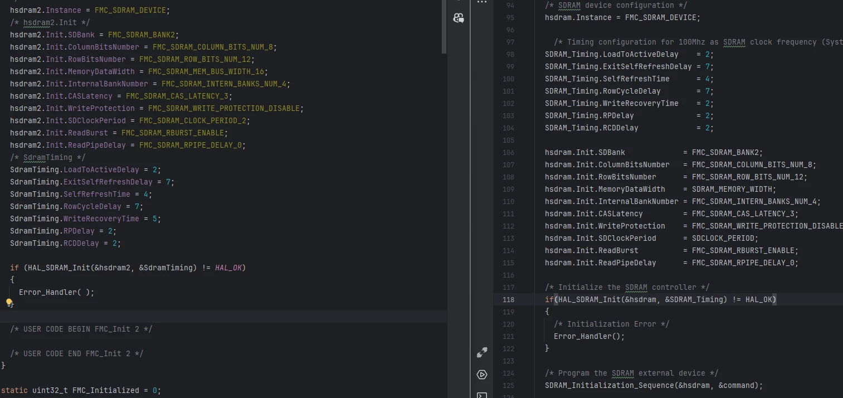Screen dimensions: 843x398
Task: Click 'USER CODE BEGIN FMC_Init 2' comment
Action: pyautogui.click(x=81, y=329)
